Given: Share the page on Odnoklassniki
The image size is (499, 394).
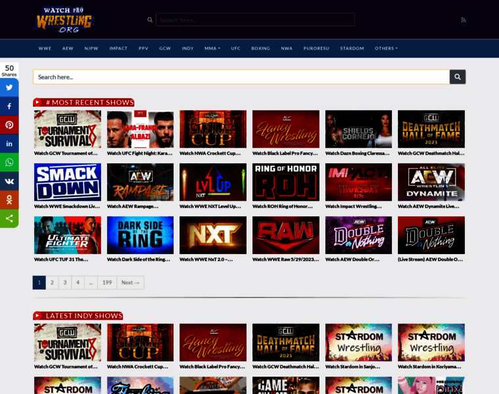Looking at the screenshot, I should click(9, 200).
